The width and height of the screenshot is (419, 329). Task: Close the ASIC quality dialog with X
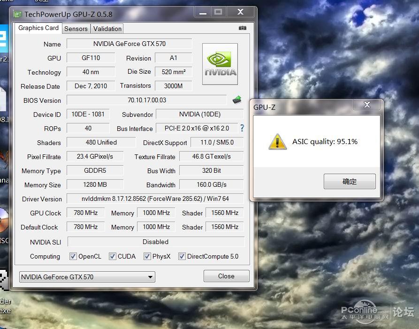point(367,105)
